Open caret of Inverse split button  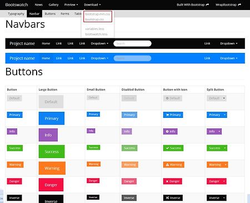(x=224, y=198)
